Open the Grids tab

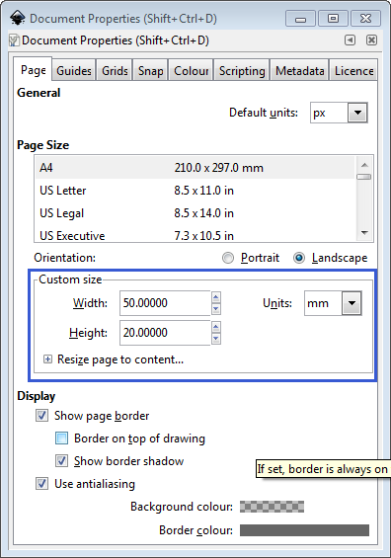pos(115,71)
